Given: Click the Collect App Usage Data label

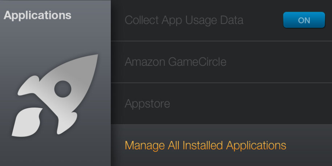Looking at the screenshot, I should click(184, 20).
